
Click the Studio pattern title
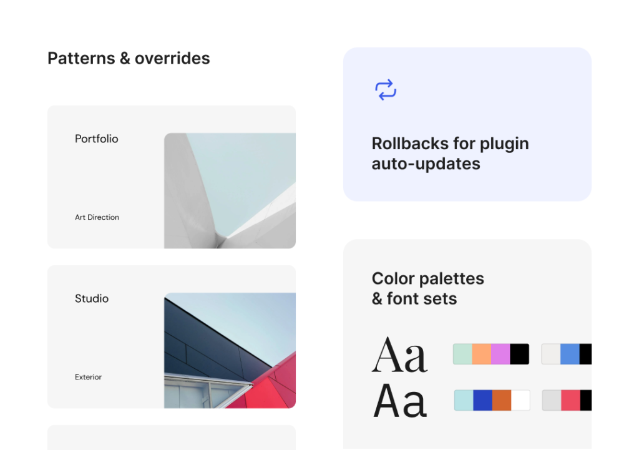pyautogui.click(x=92, y=298)
